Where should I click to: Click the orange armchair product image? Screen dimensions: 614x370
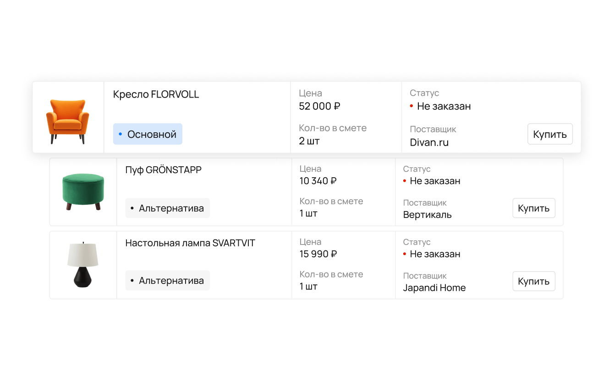(x=67, y=121)
